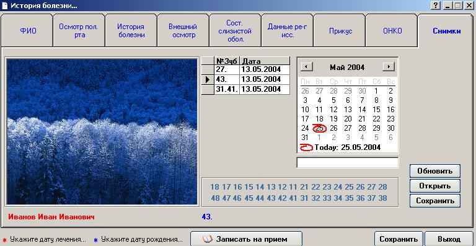Select tooth 43 in tooth chart
Image resolution: width=476 pixels, height=246 pixels.
tap(271, 198)
